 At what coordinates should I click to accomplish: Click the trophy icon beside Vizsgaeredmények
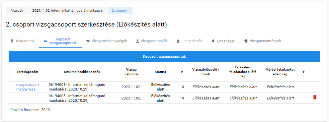[x=246, y=41]
